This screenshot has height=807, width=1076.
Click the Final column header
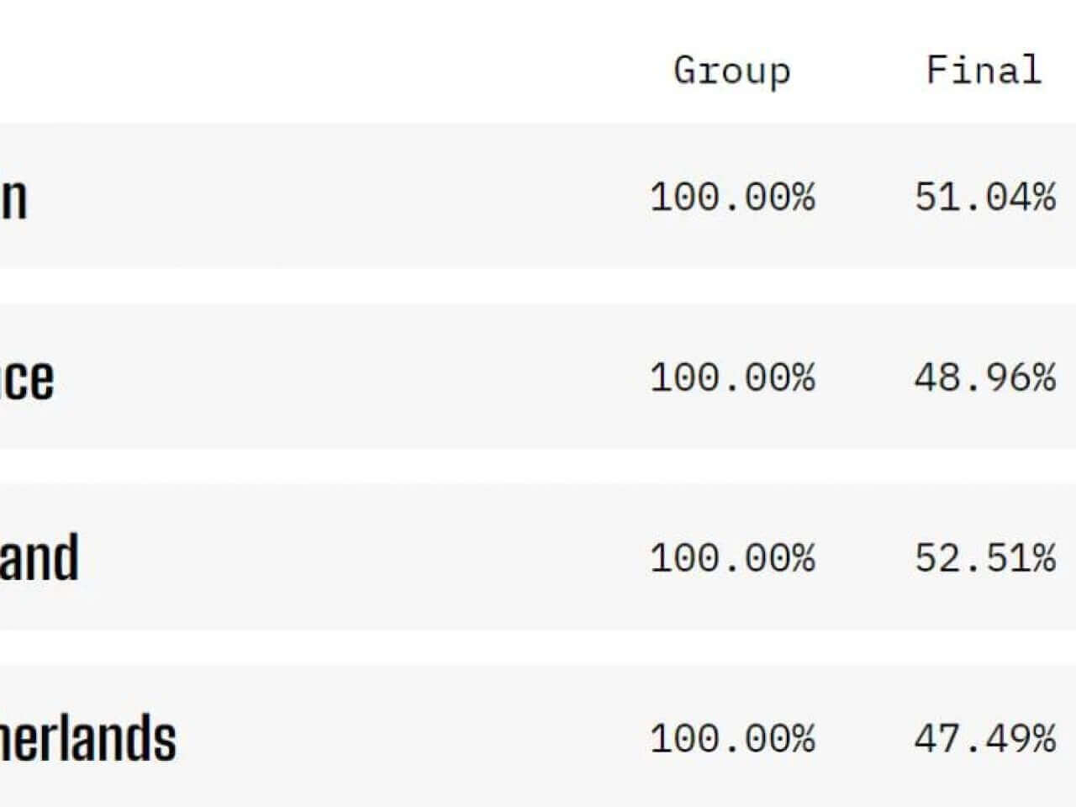984,69
